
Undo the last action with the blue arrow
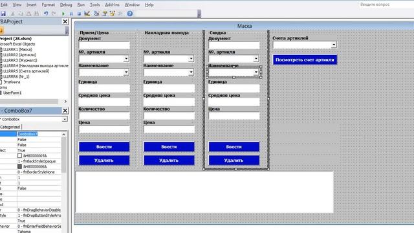click(x=46, y=14)
